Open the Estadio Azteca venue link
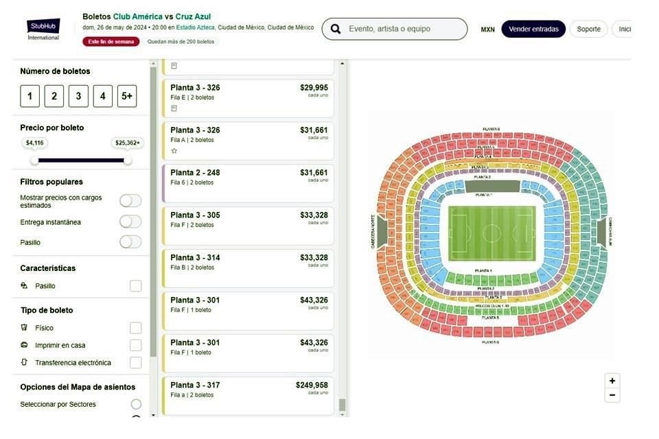 (x=196, y=27)
